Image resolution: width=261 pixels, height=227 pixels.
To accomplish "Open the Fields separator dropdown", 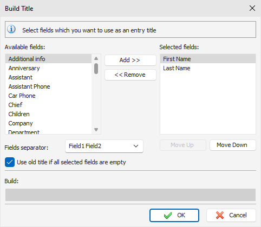I will point(104,146).
